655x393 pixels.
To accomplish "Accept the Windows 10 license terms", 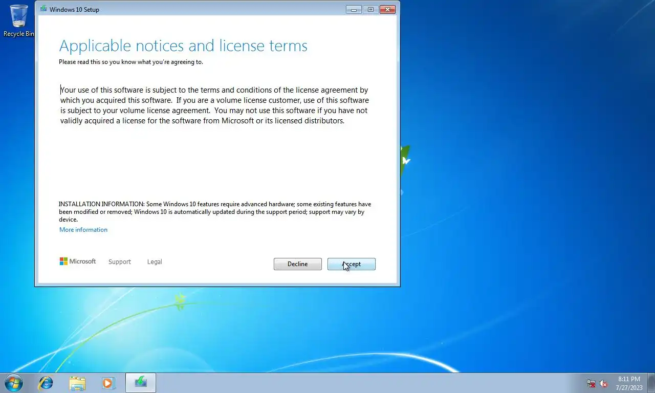I will [351, 264].
